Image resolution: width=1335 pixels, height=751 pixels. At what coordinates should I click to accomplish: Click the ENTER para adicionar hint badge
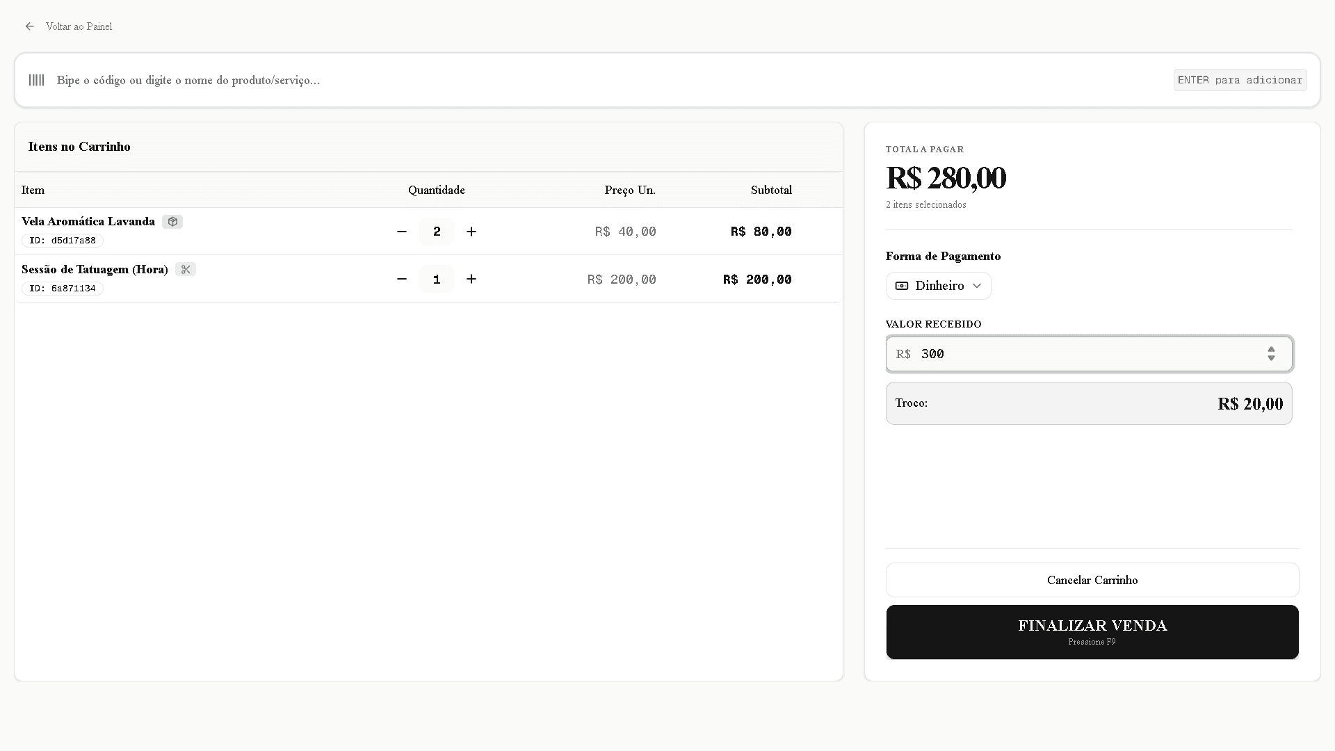click(1240, 80)
